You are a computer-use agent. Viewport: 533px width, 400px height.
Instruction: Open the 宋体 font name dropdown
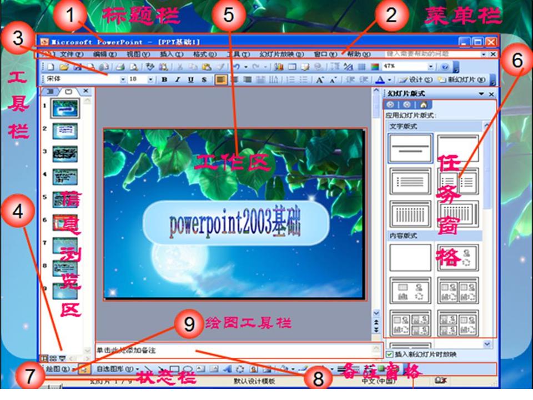click(123, 79)
